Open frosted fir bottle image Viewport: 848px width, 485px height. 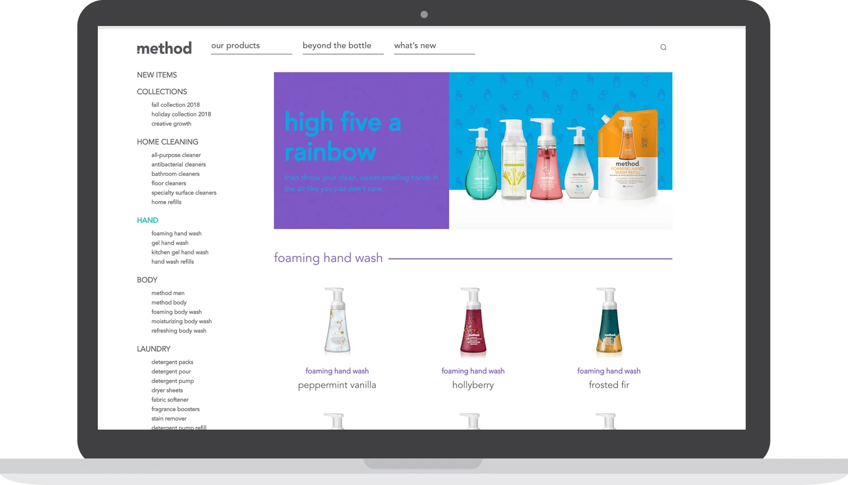609,322
